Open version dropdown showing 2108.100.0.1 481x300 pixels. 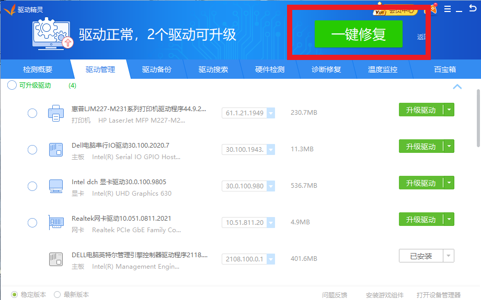click(x=271, y=259)
